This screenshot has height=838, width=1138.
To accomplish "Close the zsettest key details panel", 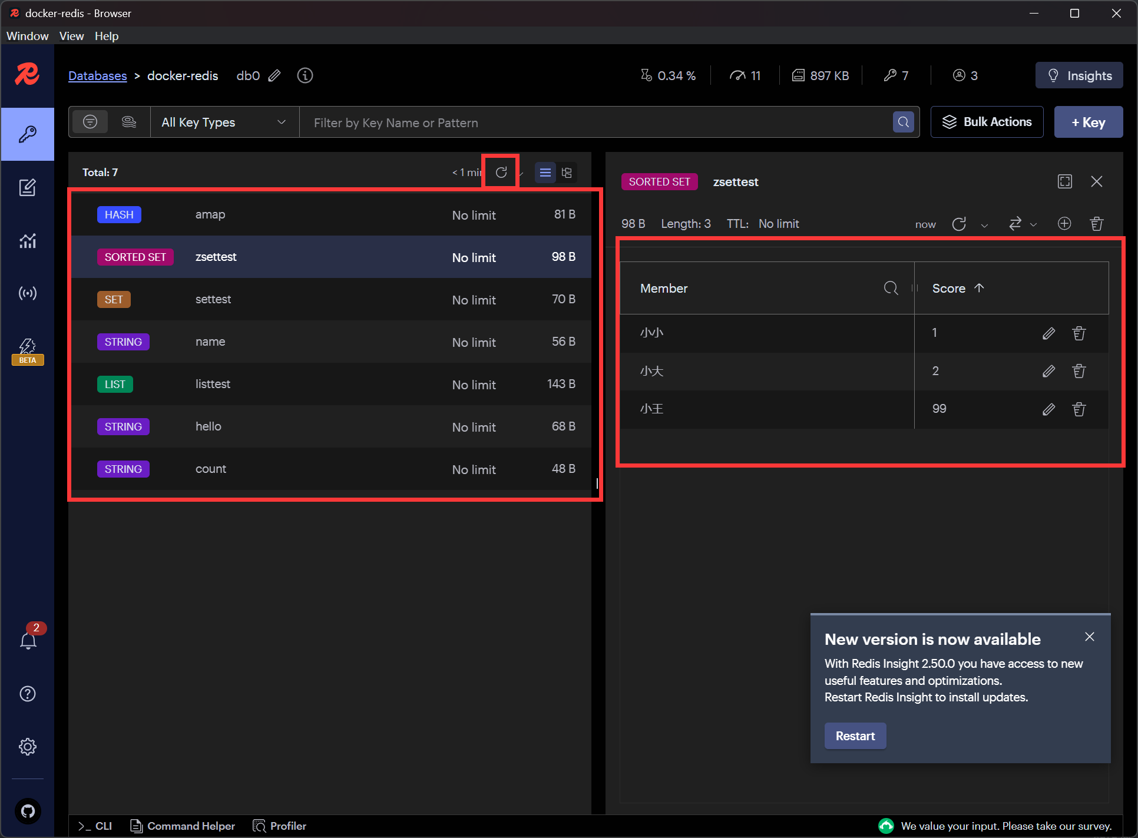I will [1097, 181].
